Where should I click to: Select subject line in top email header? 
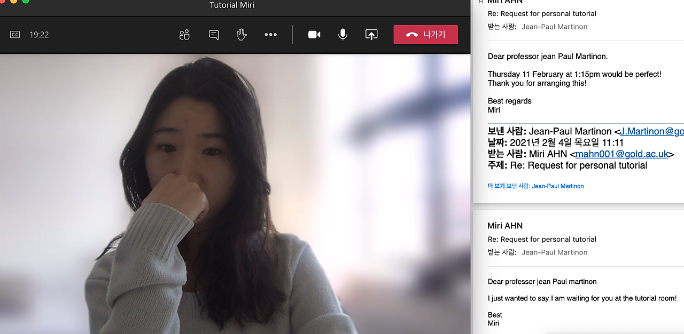coord(542,14)
